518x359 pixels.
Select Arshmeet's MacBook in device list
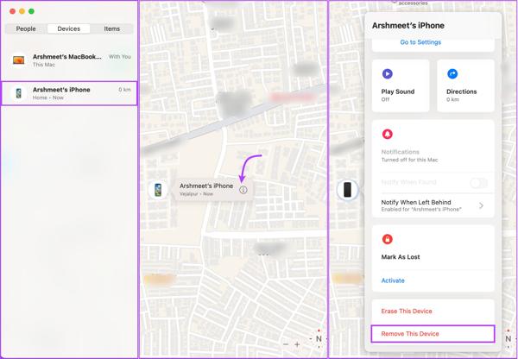pos(69,60)
